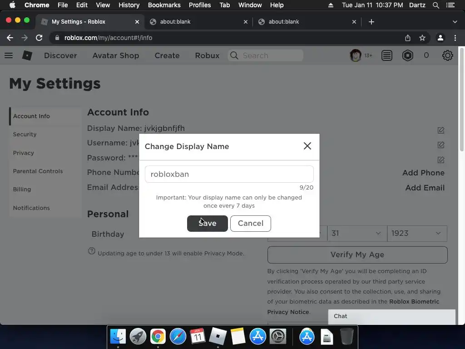The width and height of the screenshot is (465, 349).
Task: Open Spotlight search in menu bar
Action: click(435, 5)
